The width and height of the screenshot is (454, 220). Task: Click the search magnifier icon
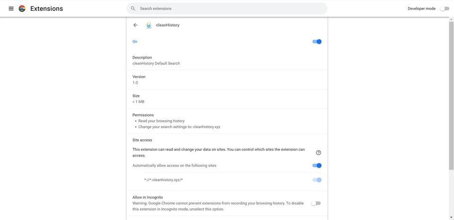(x=133, y=8)
